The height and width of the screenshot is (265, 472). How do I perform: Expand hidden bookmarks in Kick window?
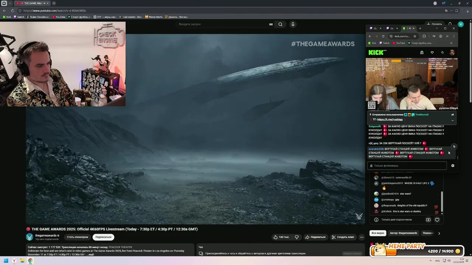point(451,43)
